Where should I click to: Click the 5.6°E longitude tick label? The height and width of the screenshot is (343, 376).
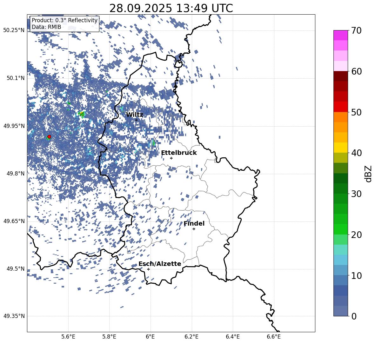coord(68,337)
